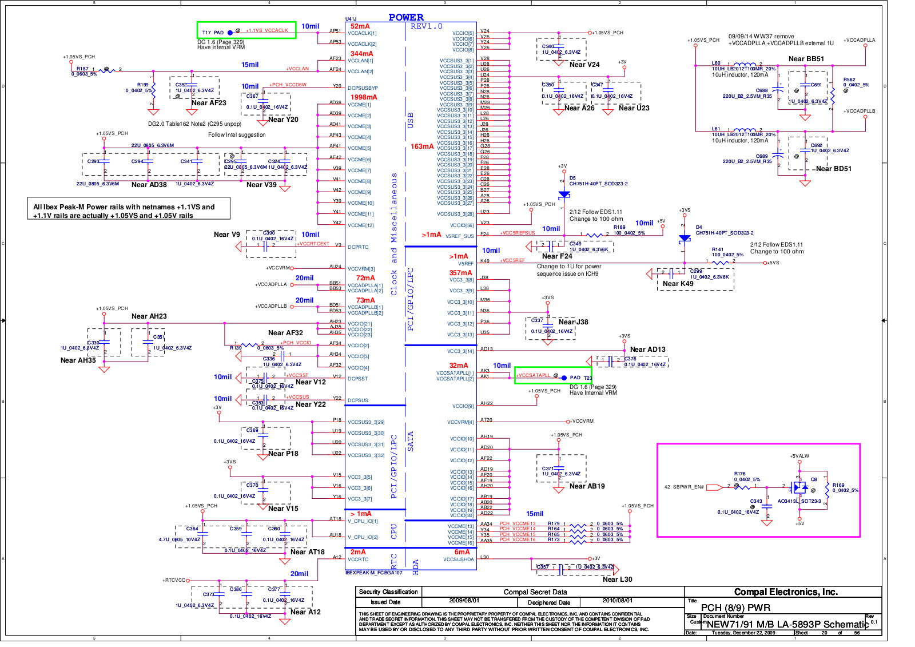Select resistor R189 symbol
The width and height of the screenshot is (915, 647).
594,235
